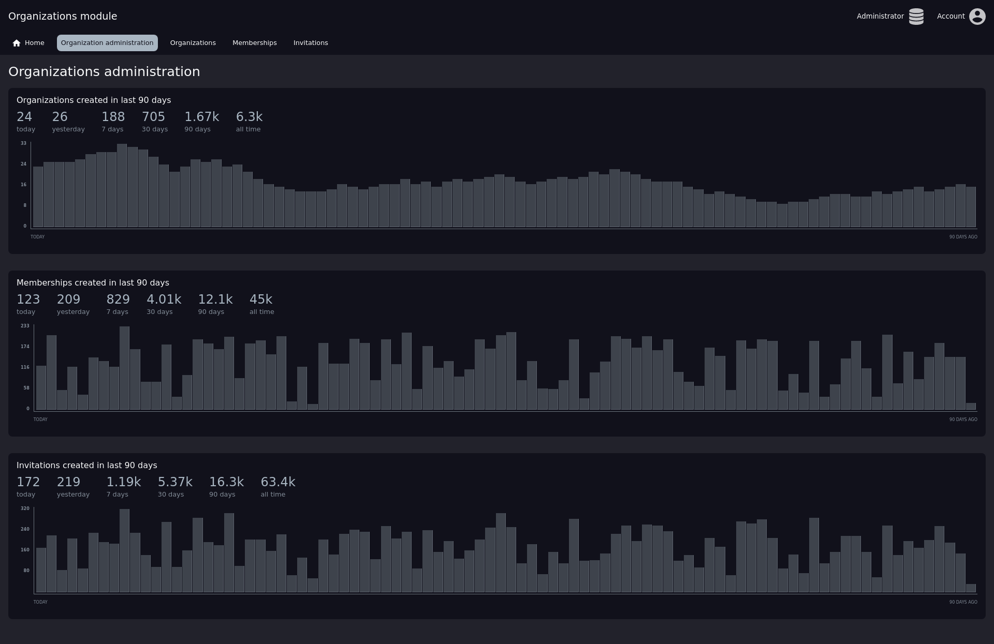Click the 705 organizations 30 days stat
The height and width of the screenshot is (644, 994).
click(154, 117)
